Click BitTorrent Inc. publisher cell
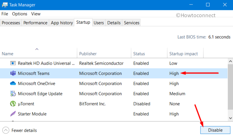The image size is (233, 138). (92, 104)
